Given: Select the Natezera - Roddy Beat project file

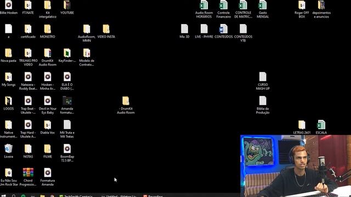Looking at the screenshot, I should coord(28,77).
